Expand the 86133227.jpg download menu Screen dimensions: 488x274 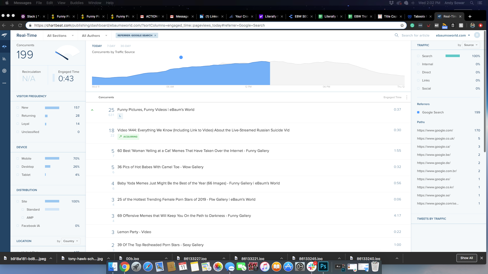(224, 258)
